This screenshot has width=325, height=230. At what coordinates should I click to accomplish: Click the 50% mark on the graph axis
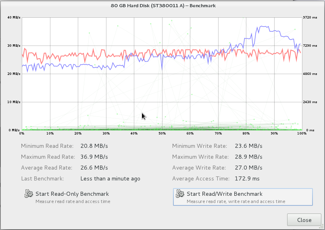pos(162,133)
